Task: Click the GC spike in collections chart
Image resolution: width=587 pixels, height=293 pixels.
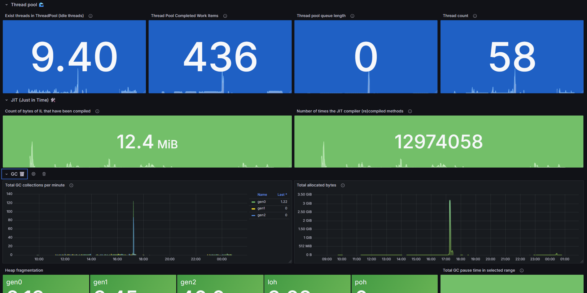Action: point(134,228)
